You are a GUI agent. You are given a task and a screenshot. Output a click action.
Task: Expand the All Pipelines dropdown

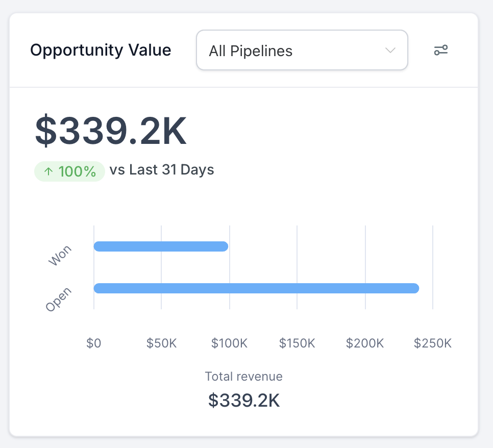click(x=301, y=51)
